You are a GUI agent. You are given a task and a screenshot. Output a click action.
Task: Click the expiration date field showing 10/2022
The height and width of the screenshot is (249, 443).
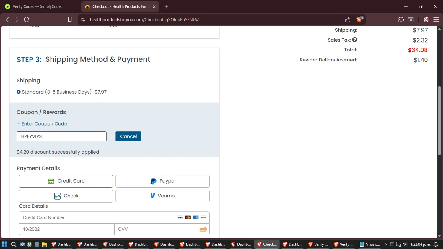pyautogui.click(x=67, y=229)
